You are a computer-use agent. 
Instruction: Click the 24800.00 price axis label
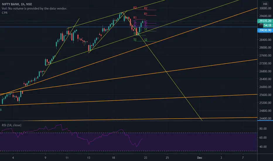[x=265, y=111]
